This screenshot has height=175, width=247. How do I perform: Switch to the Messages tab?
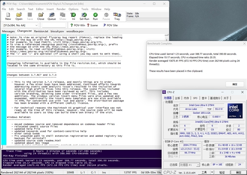pyautogui.click(x=8, y=31)
